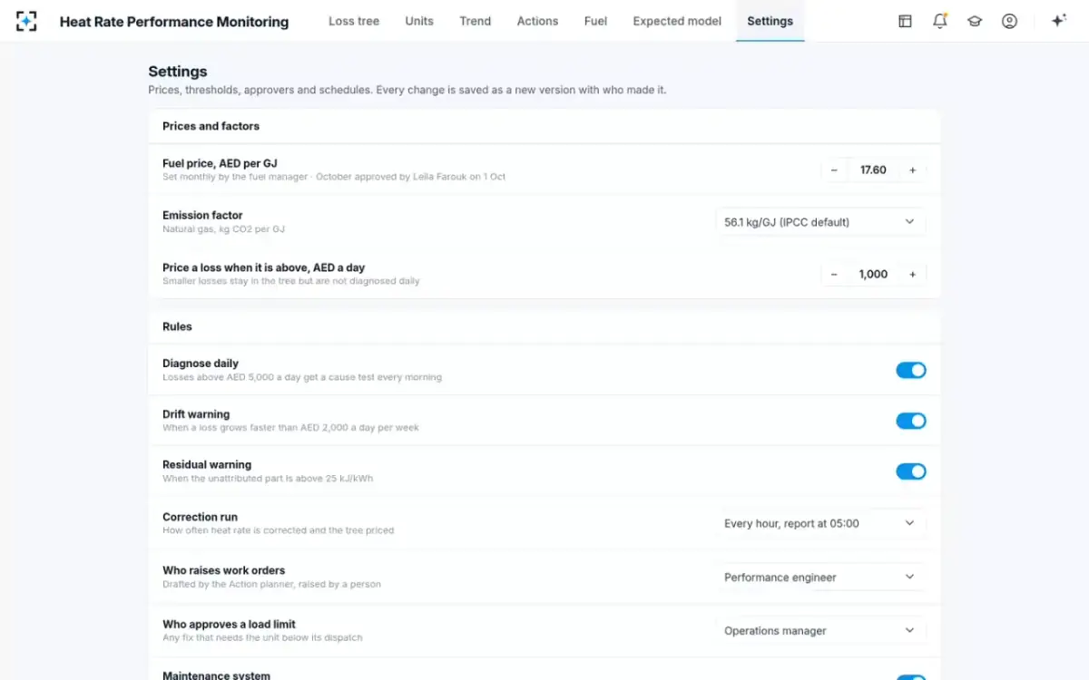Screen dimensions: 1089x680
Task: Open the learning cap icon
Action: coord(975,21)
